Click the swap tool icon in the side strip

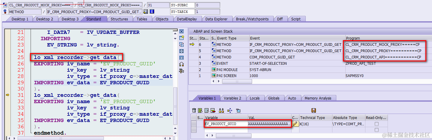point(181,44)
